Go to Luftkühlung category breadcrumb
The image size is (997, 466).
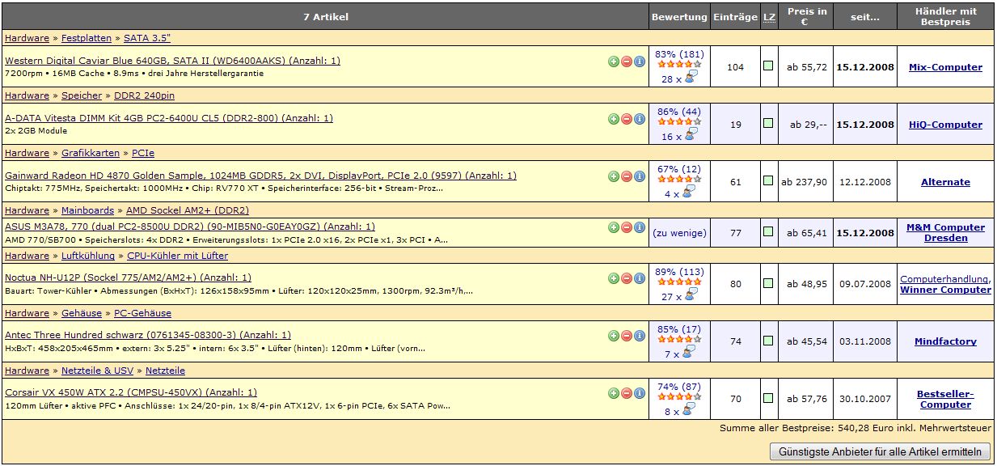(x=88, y=256)
